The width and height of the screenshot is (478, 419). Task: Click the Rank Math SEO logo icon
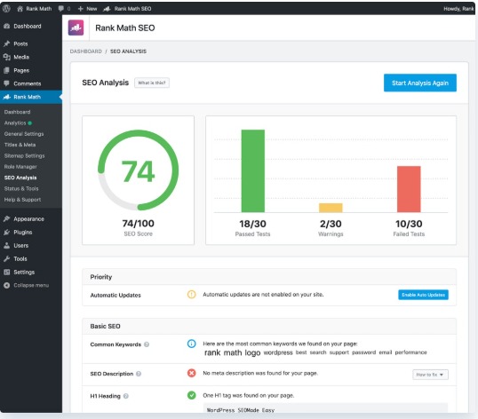click(76, 28)
